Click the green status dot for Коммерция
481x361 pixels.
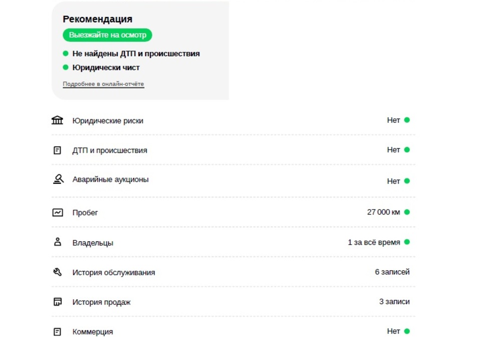[x=407, y=331]
